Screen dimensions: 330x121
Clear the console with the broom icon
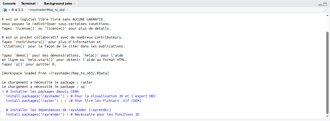tap(325, 10)
